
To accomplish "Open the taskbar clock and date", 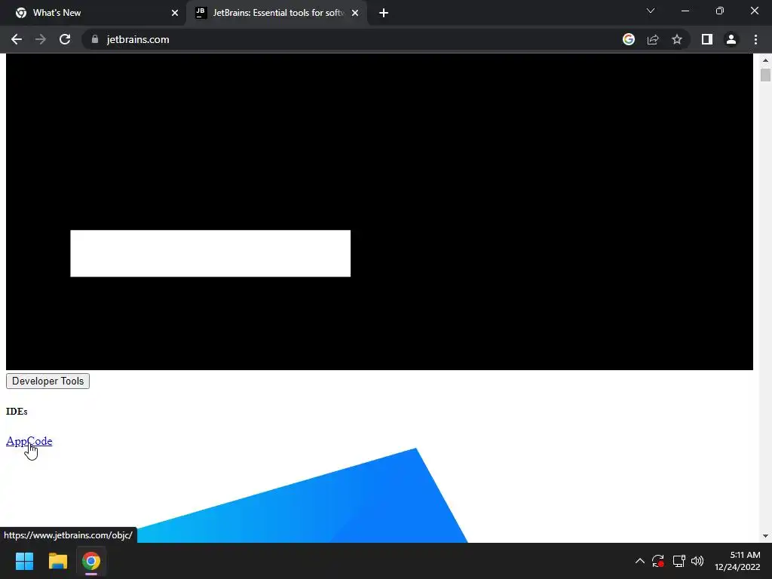I will pos(737,561).
